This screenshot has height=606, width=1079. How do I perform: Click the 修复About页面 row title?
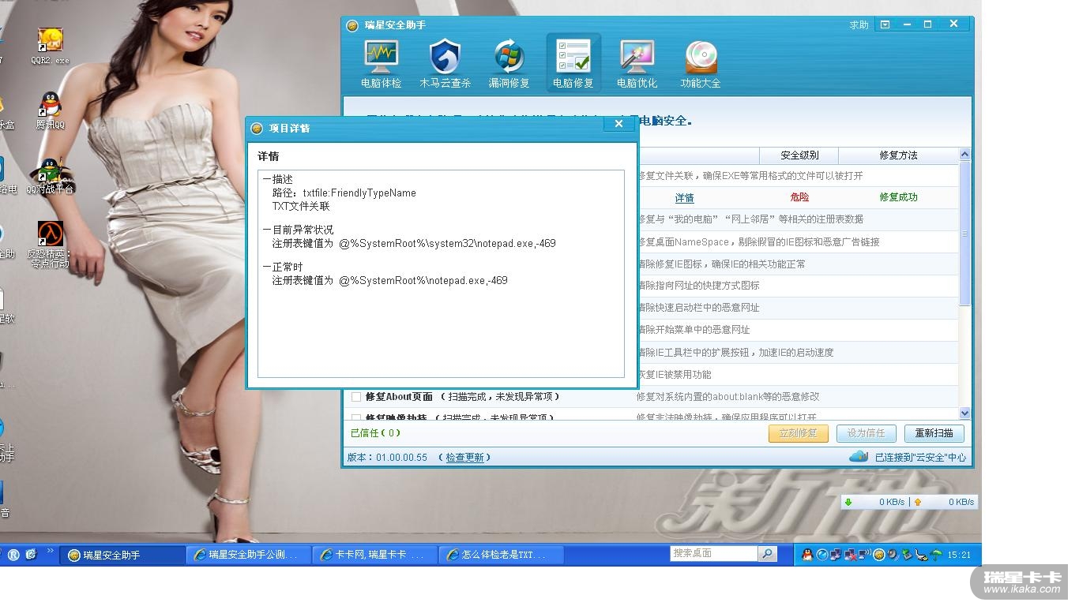pyautogui.click(x=399, y=397)
